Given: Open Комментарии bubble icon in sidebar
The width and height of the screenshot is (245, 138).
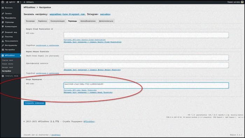Looking at the screenshot, I should coord(3,27).
